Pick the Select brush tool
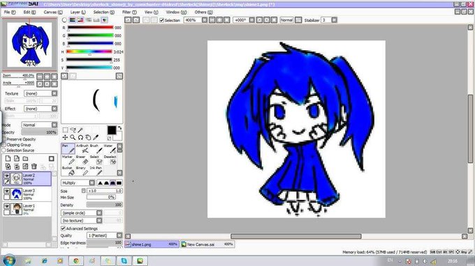Screen dimensions: 475x266 [x=96, y=160]
